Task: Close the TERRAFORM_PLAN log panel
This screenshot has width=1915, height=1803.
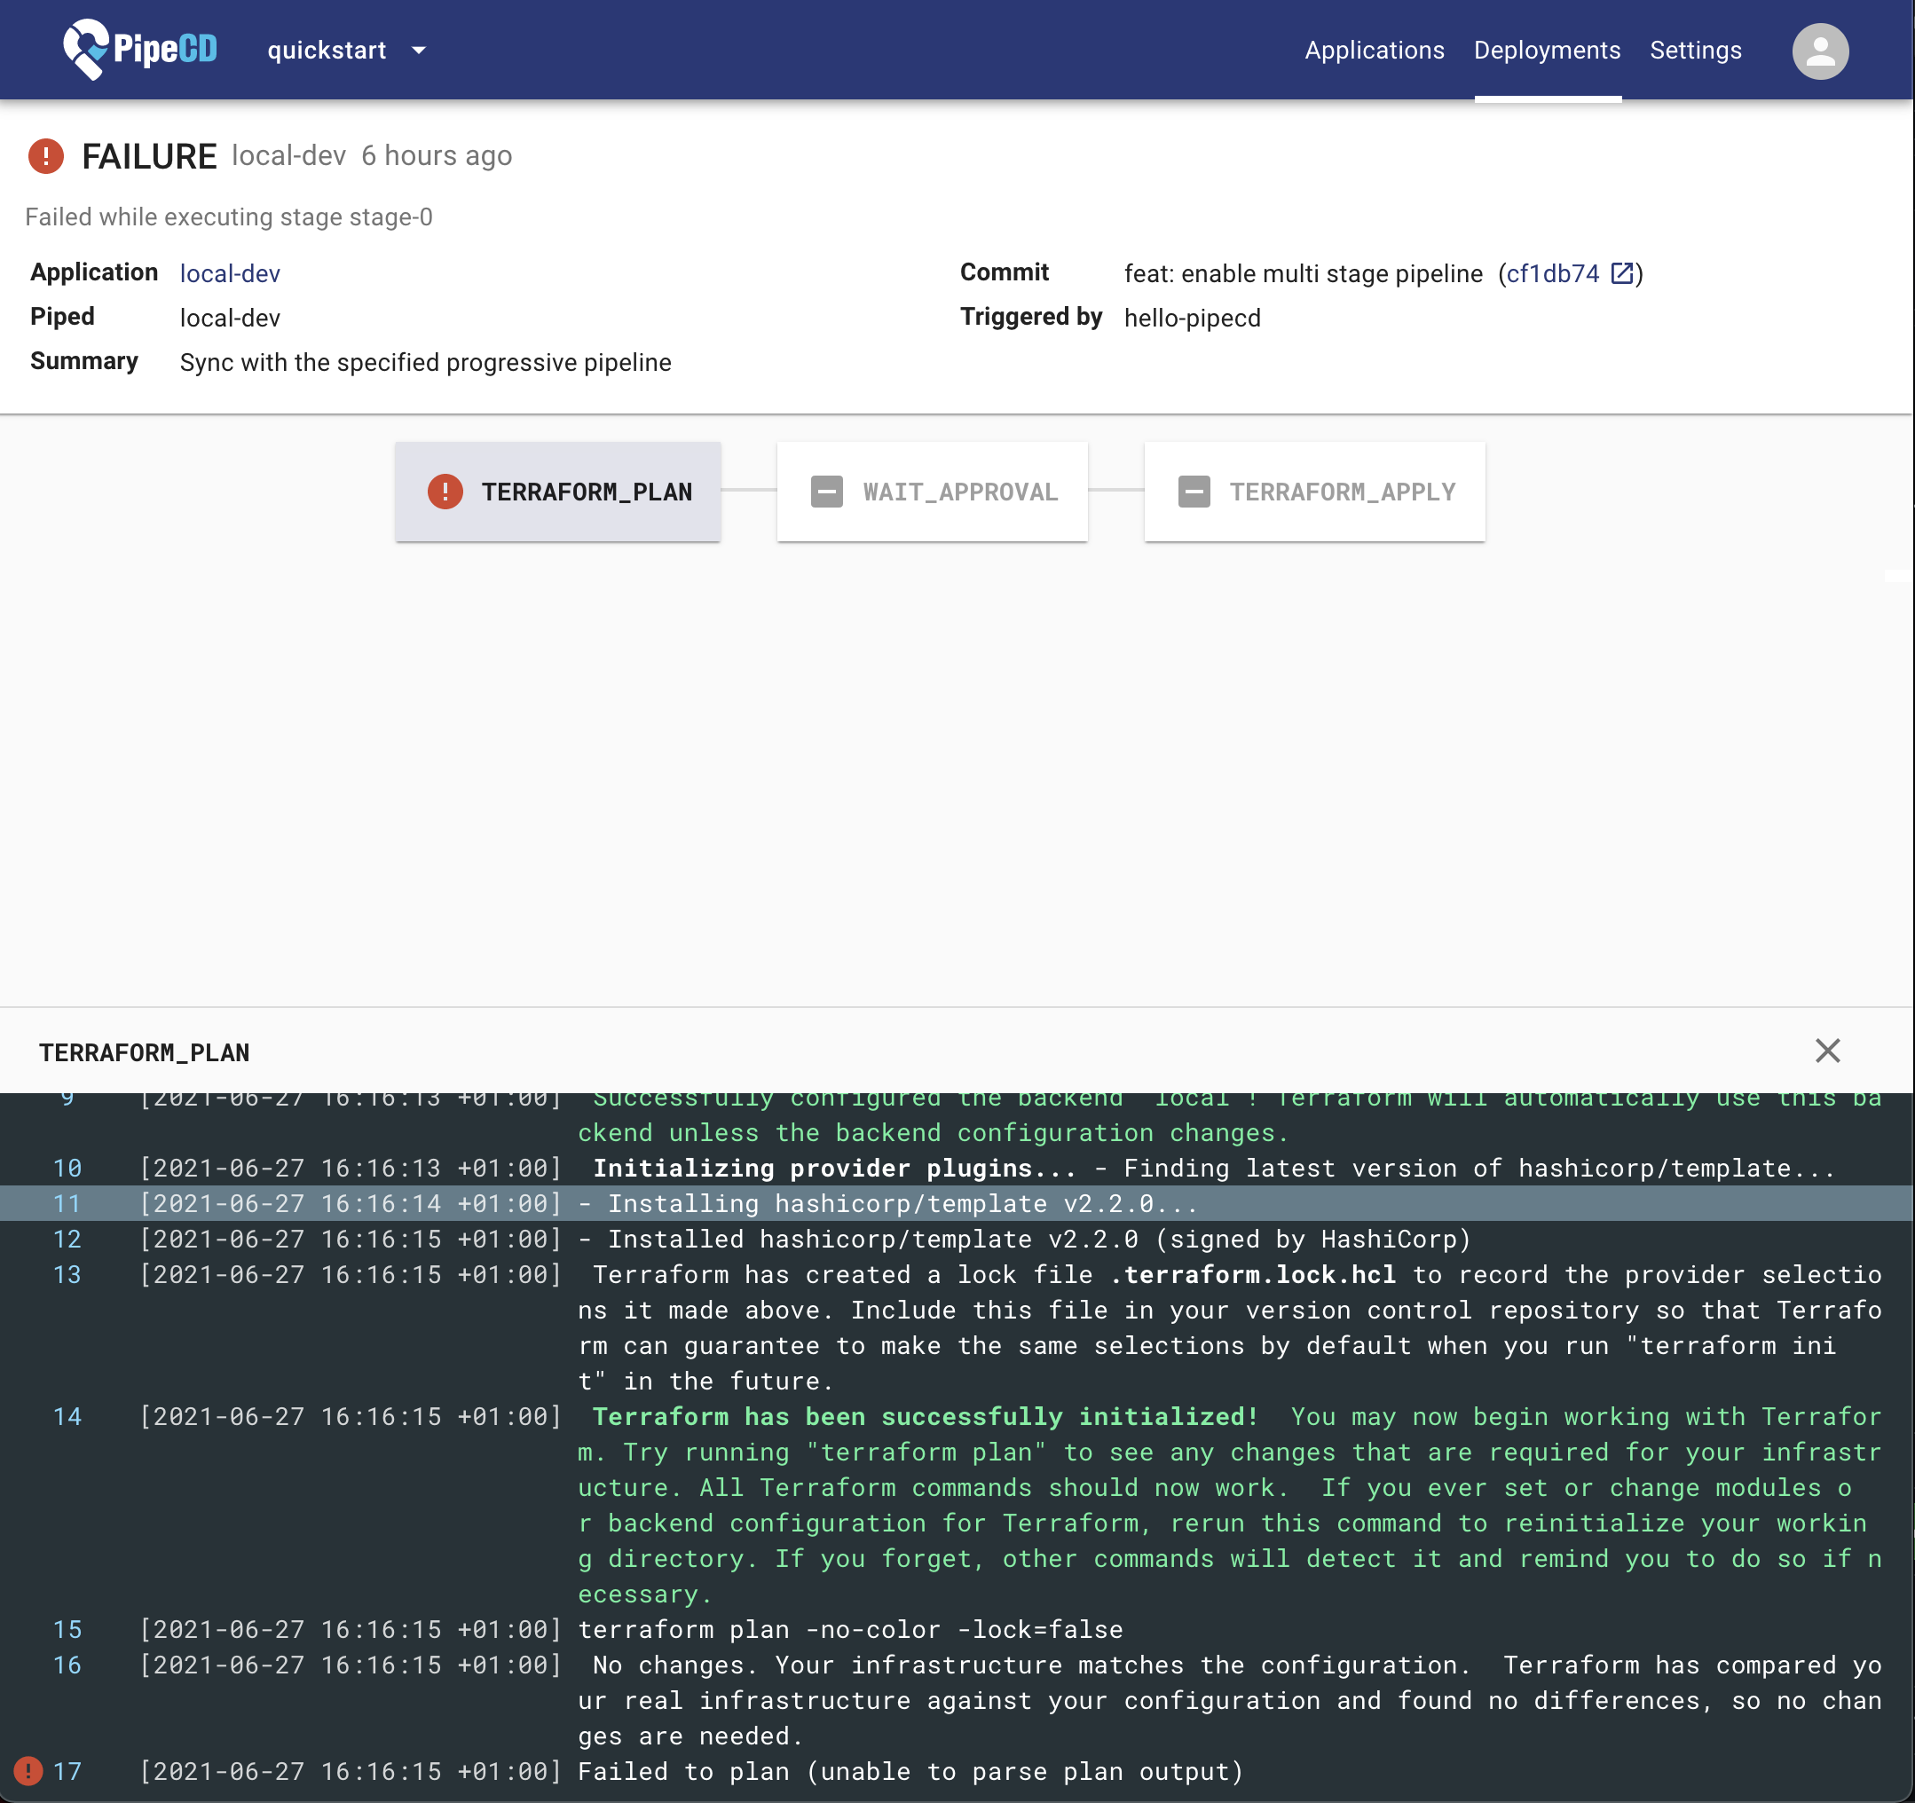Action: point(1826,1051)
